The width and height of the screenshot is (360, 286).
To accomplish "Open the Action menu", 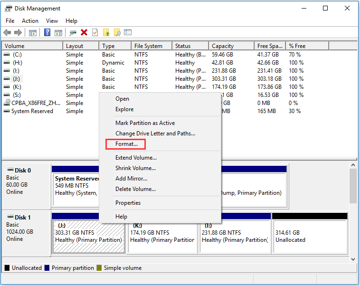I will 30,21.
